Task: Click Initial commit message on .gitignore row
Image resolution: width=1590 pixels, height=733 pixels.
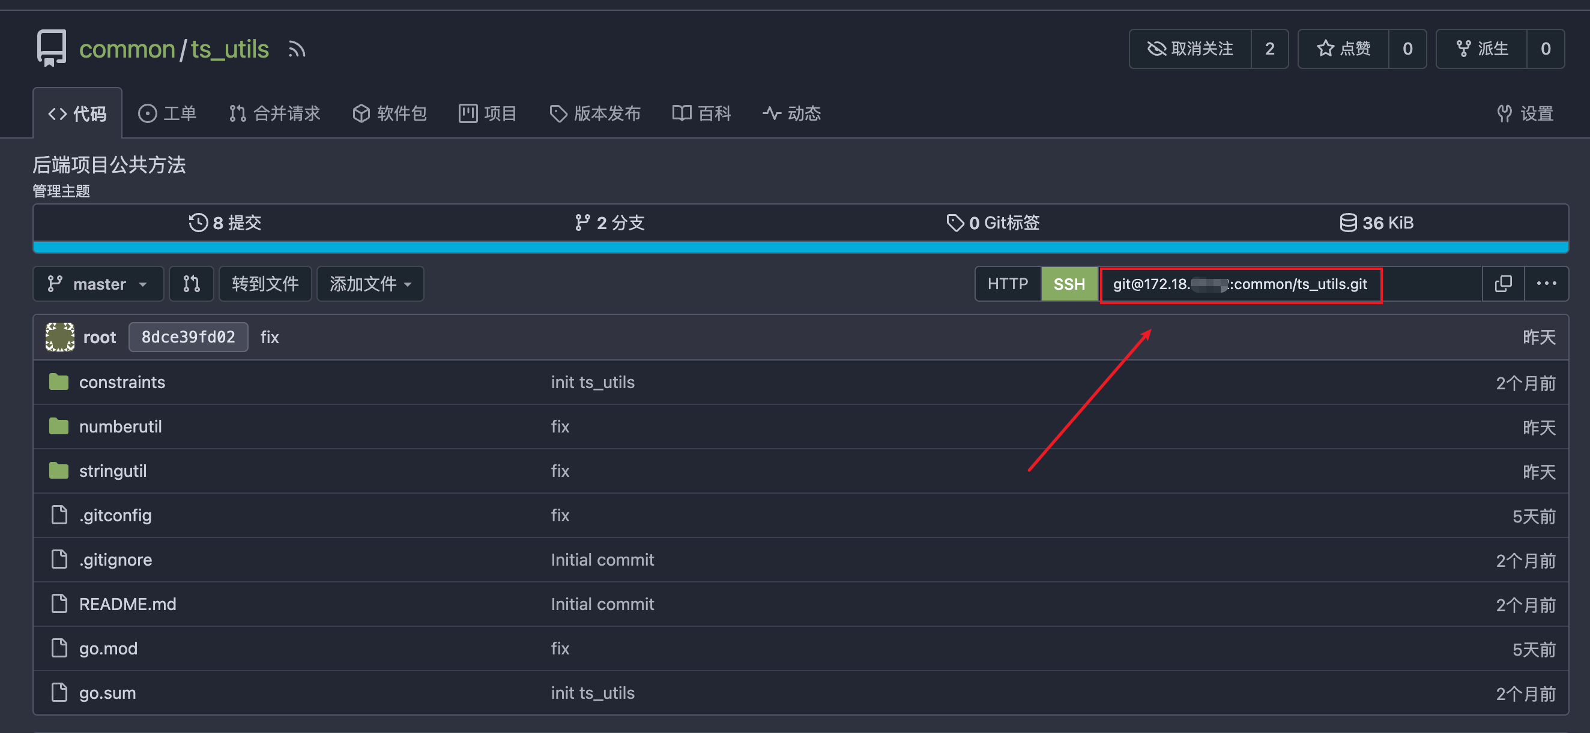Action: [x=602, y=560]
